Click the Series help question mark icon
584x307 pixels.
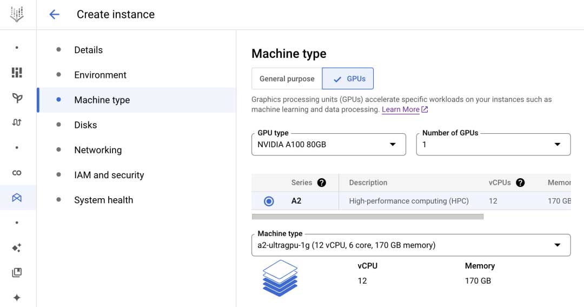[322, 182]
